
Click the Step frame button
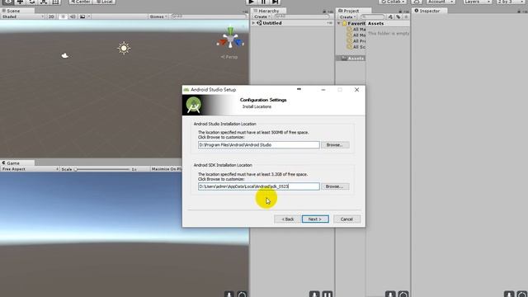coord(275,2)
